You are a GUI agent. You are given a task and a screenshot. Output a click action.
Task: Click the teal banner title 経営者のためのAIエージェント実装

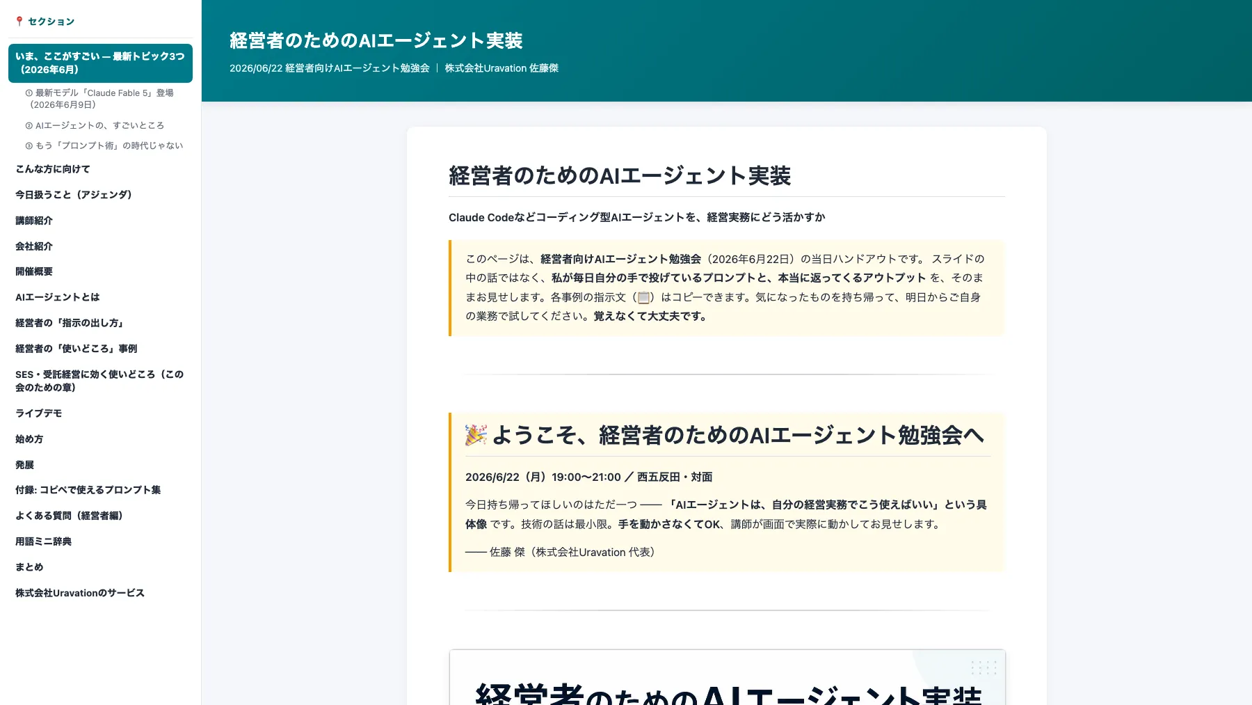pos(376,40)
